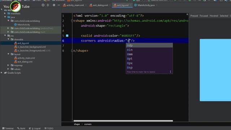Select exit_bg.xml in the project tree
Image resolution: width=231 pixels, height=130 pixels.
(x=23, y=43)
